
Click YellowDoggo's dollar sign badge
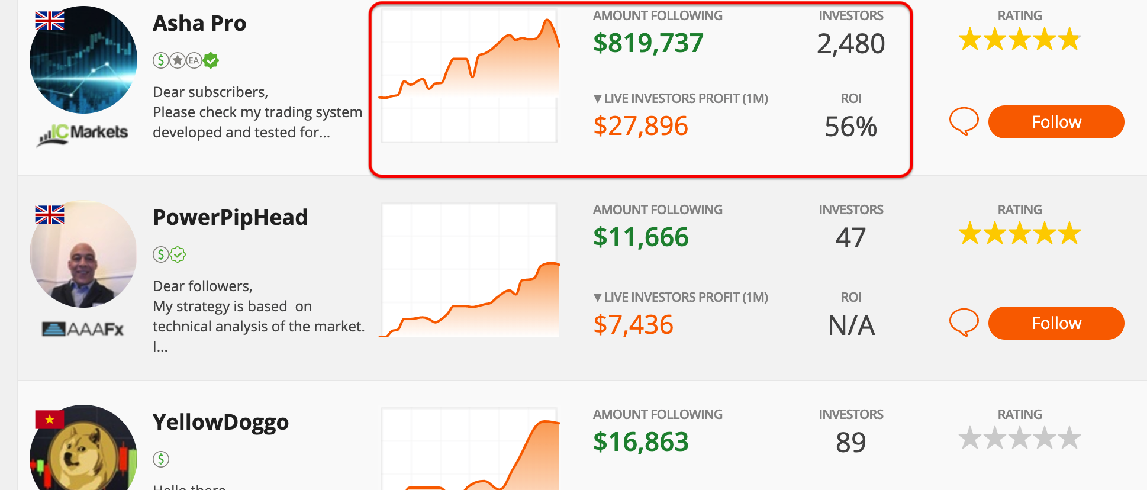tap(161, 459)
